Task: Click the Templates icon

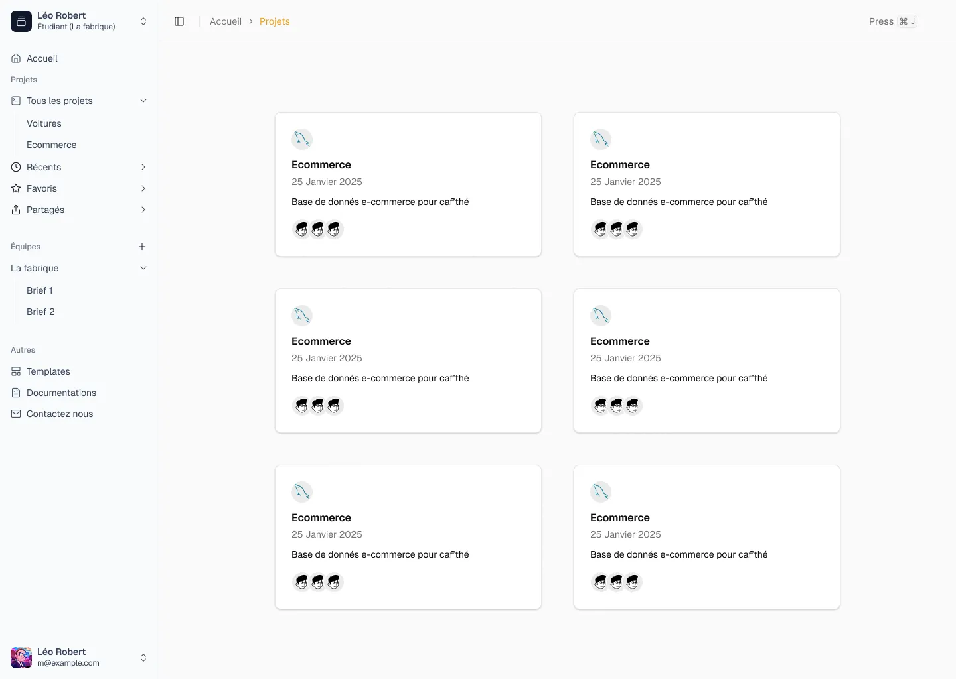Action: pyautogui.click(x=16, y=371)
